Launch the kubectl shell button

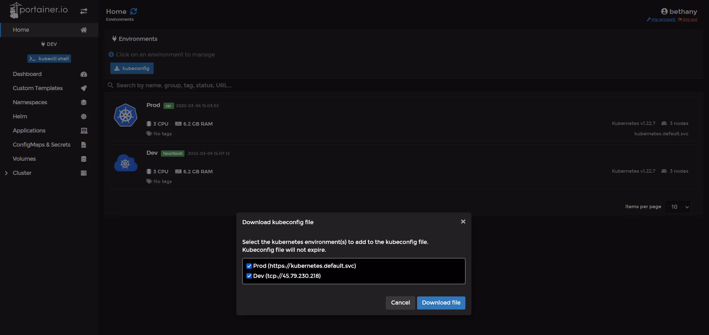point(49,59)
